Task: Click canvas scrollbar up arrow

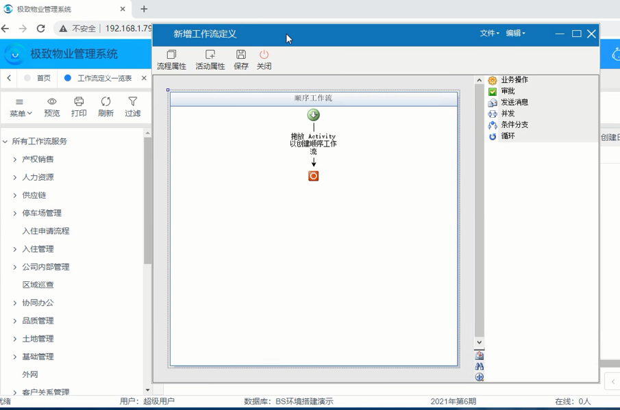Action: [480, 80]
